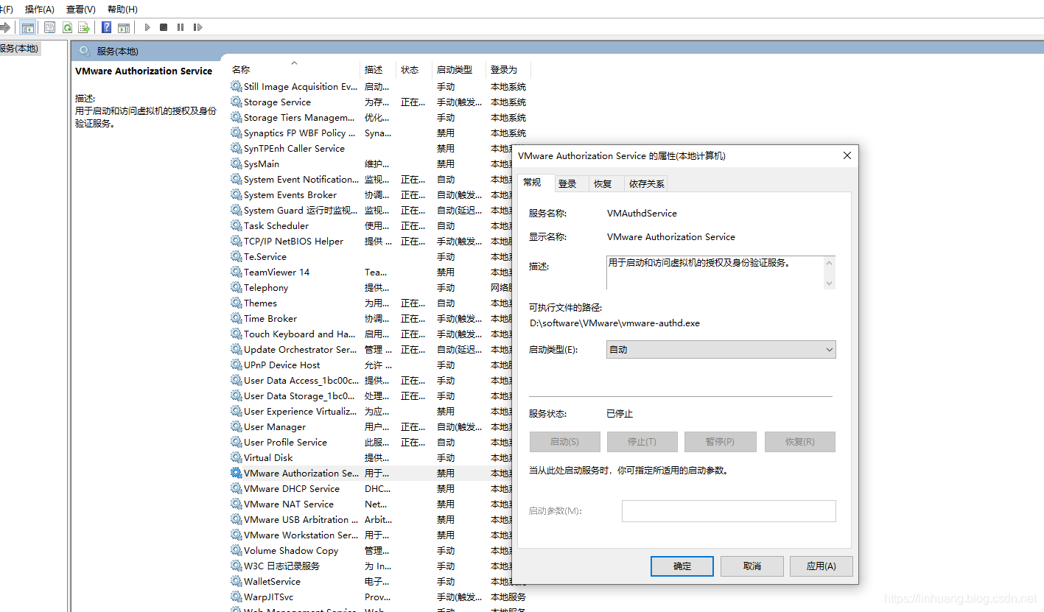This screenshot has height=612, width=1044.
Task: Click the gear icon beside Time Broker
Action: pos(236,318)
